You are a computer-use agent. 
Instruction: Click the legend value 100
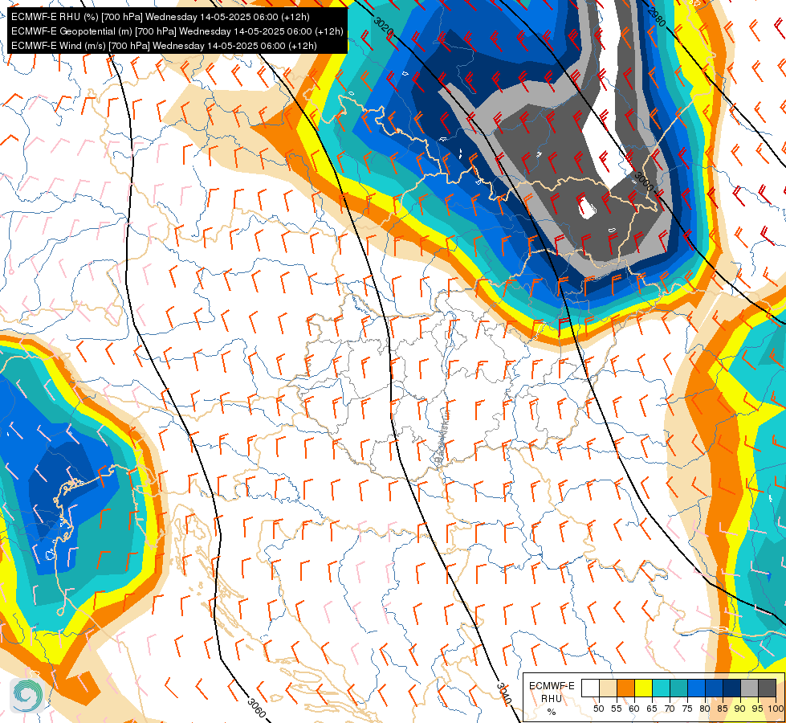(x=776, y=709)
